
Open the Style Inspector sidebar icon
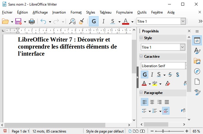click(x=197, y=92)
